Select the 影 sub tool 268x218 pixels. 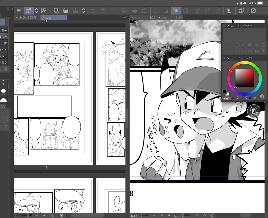pos(4,43)
